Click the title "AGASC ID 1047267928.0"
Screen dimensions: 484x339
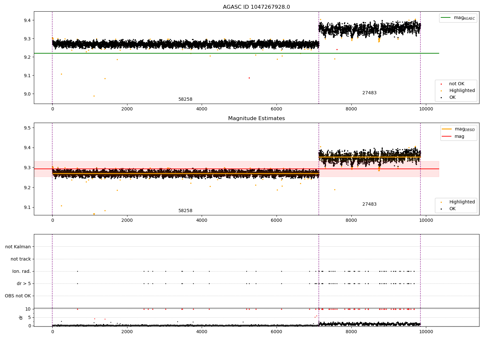(x=256, y=7)
